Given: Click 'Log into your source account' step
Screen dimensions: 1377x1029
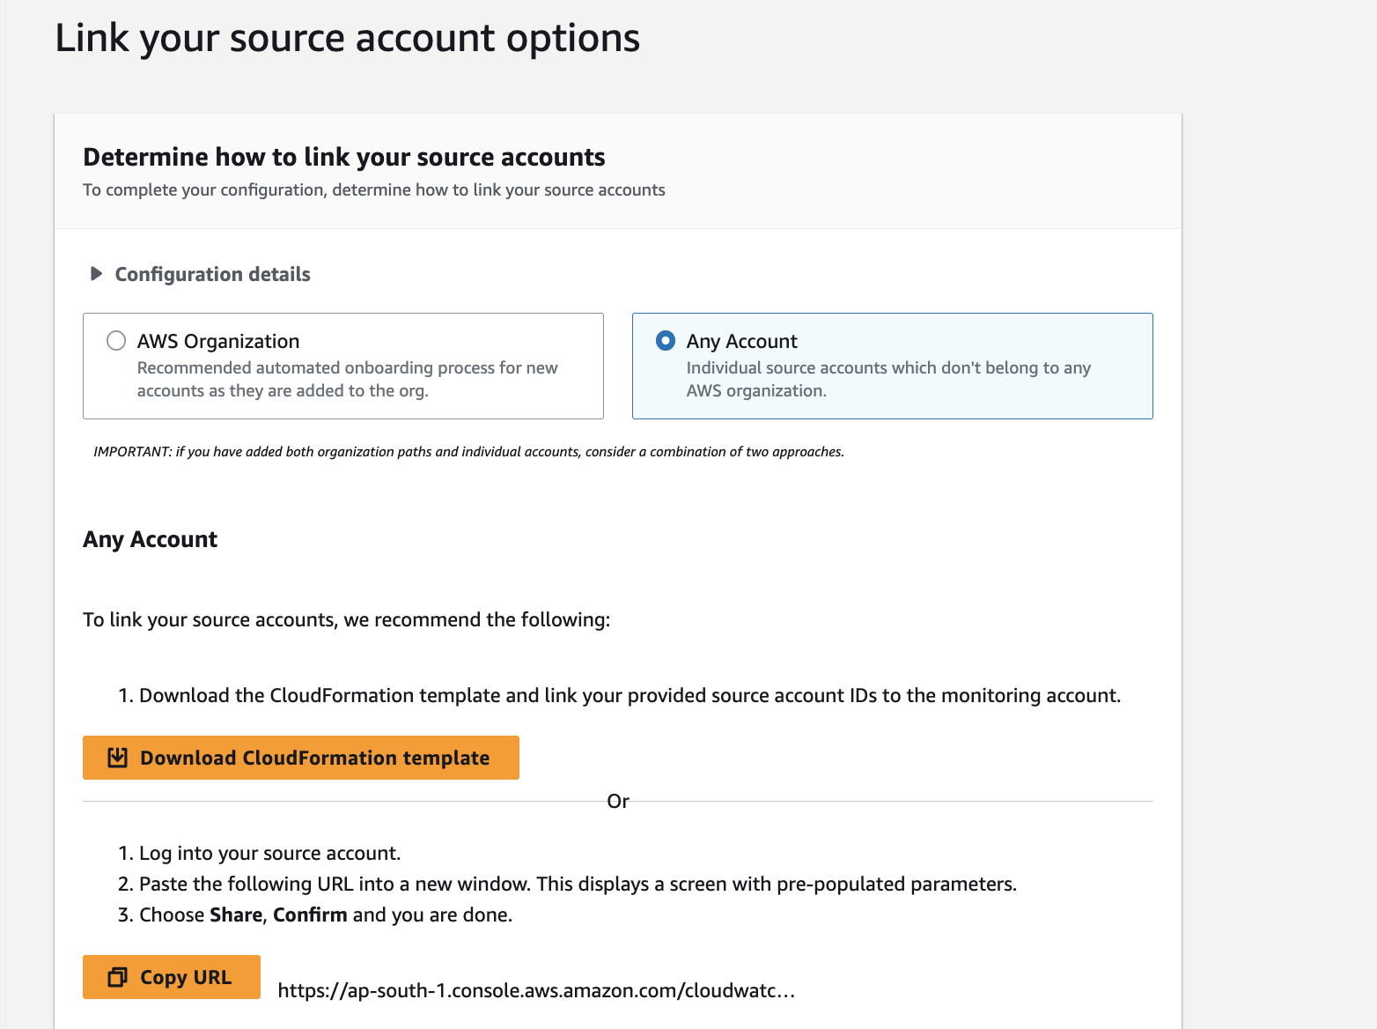Looking at the screenshot, I should click(x=269, y=853).
